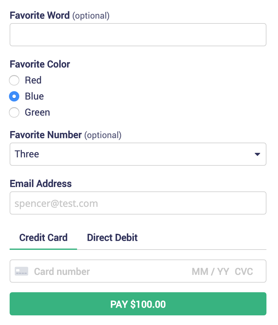Click the "Green" option label text
This screenshot has width=278, height=325.
38,112
